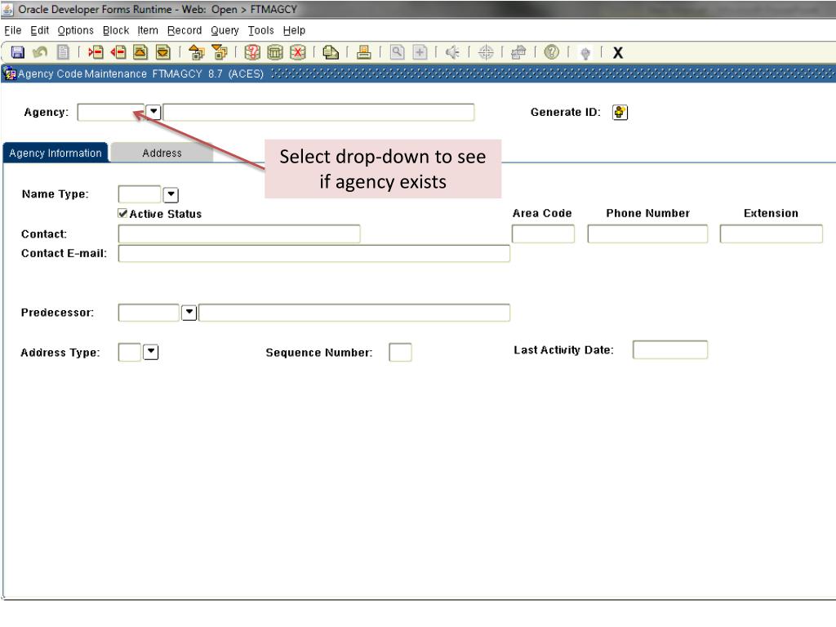
Task: Click the Select document icon in toolbar
Action: [63, 52]
